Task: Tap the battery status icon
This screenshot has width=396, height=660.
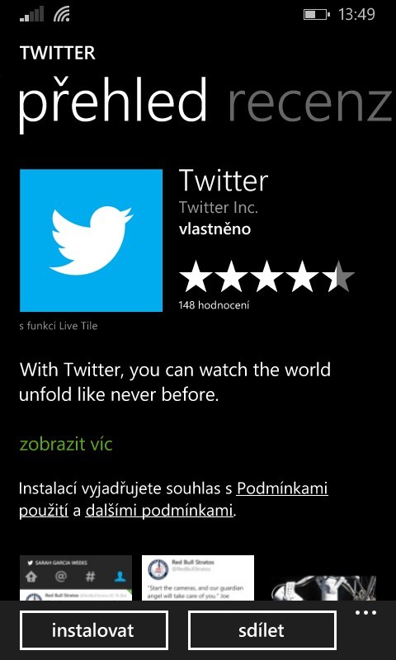Action: point(317,15)
